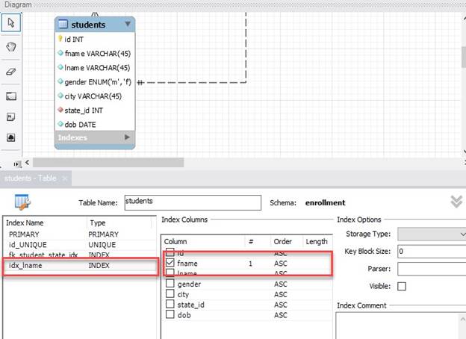The width and height of the screenshot is (466, 339).
Task: Click the students title in diagram table header
Action: pyautogui.click(x=88, y=25)
